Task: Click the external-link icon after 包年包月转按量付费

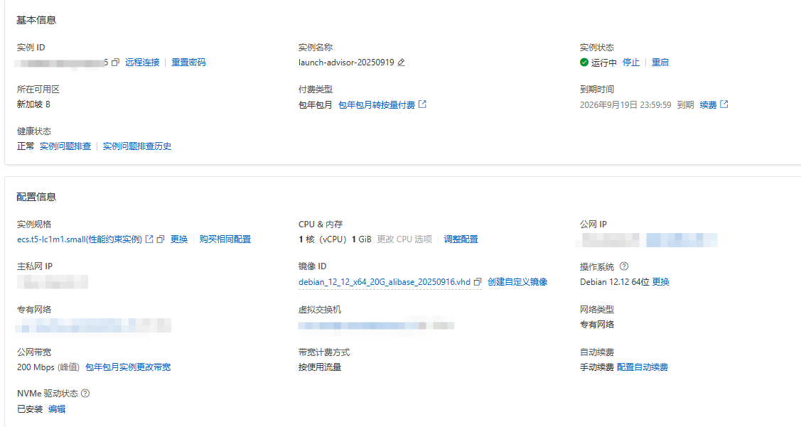Action: click(423, 104)
